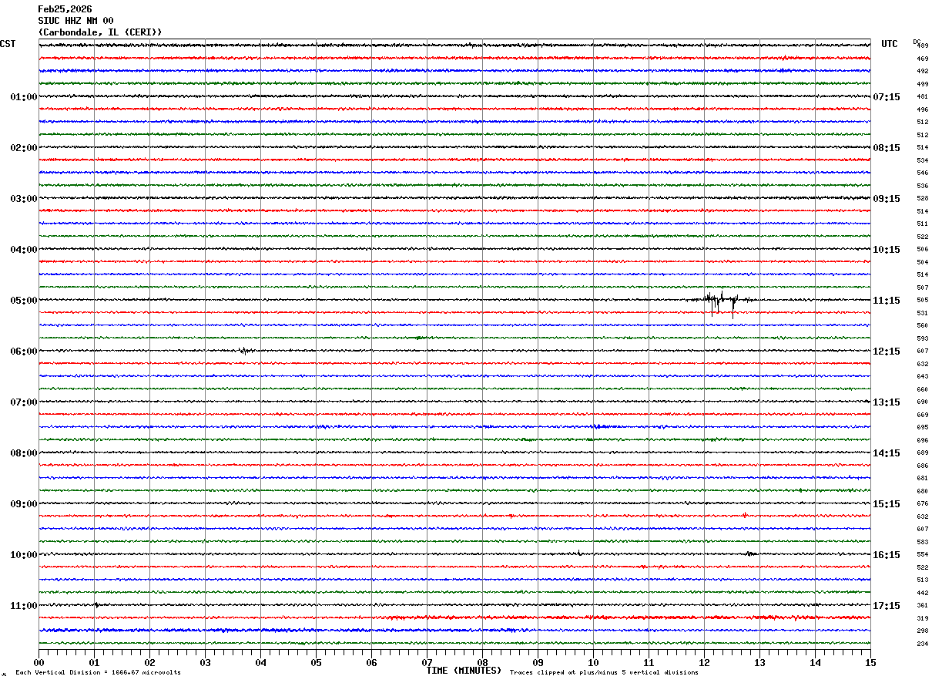932x683 pixels.
Task: Select the 07:00 CST time label
Action: (24, 402)
